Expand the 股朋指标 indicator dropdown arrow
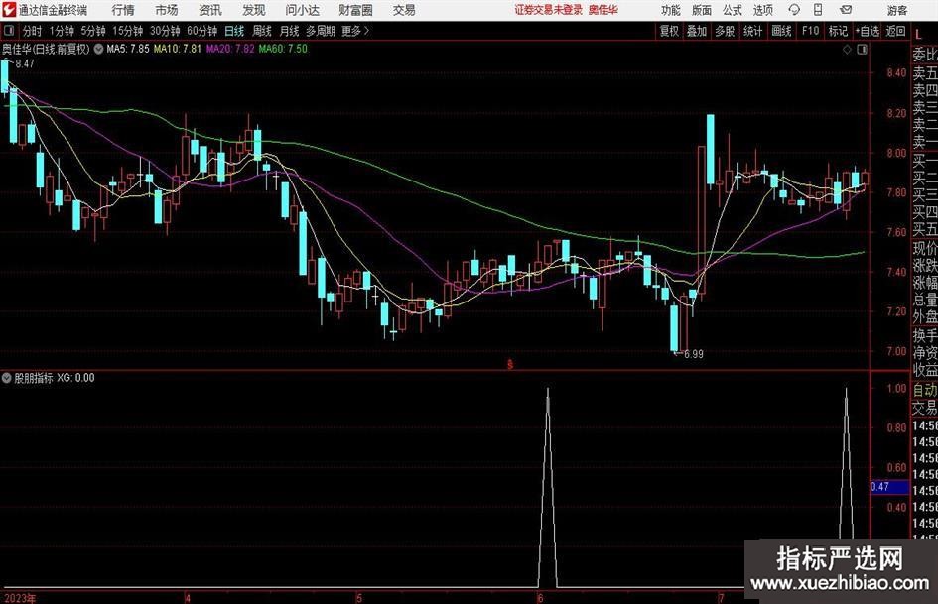Screen dimensions: 938x604 pos(7,378)
